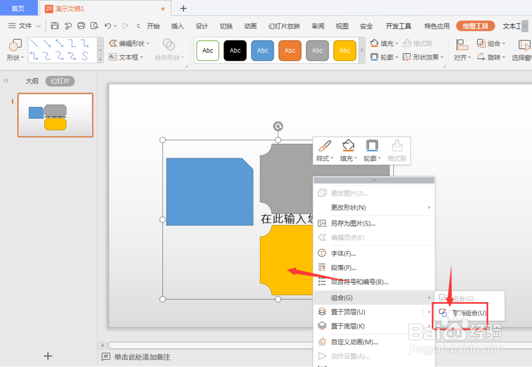The height and width of the screenshot is (367, 532).
Task: Click the blue snipped-corner shape on slide
Action: [210, 191]
